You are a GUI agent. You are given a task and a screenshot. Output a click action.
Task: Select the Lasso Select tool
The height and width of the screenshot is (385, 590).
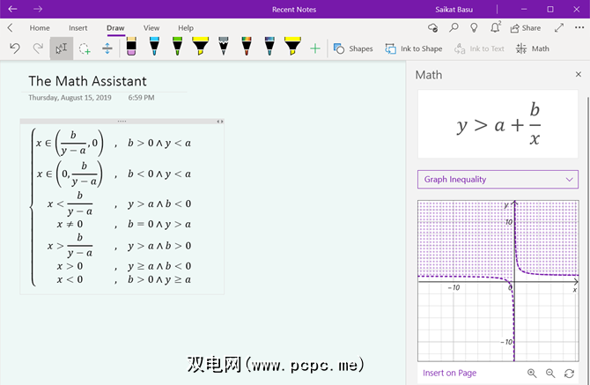(x=85, y=48)
